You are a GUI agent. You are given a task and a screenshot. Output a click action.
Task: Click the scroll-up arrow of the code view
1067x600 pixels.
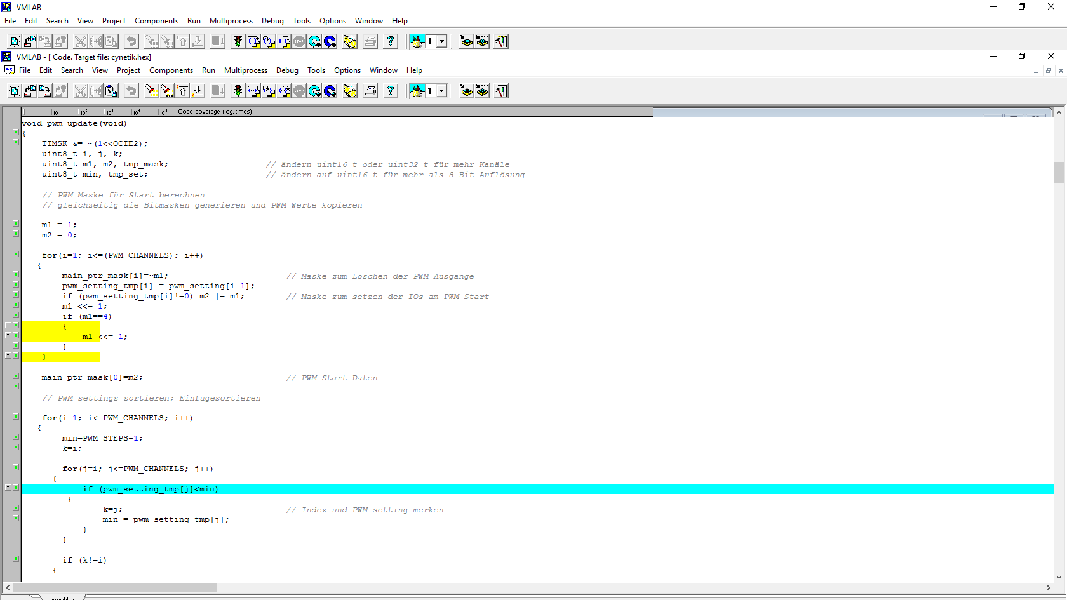[x=1059, y=112]
